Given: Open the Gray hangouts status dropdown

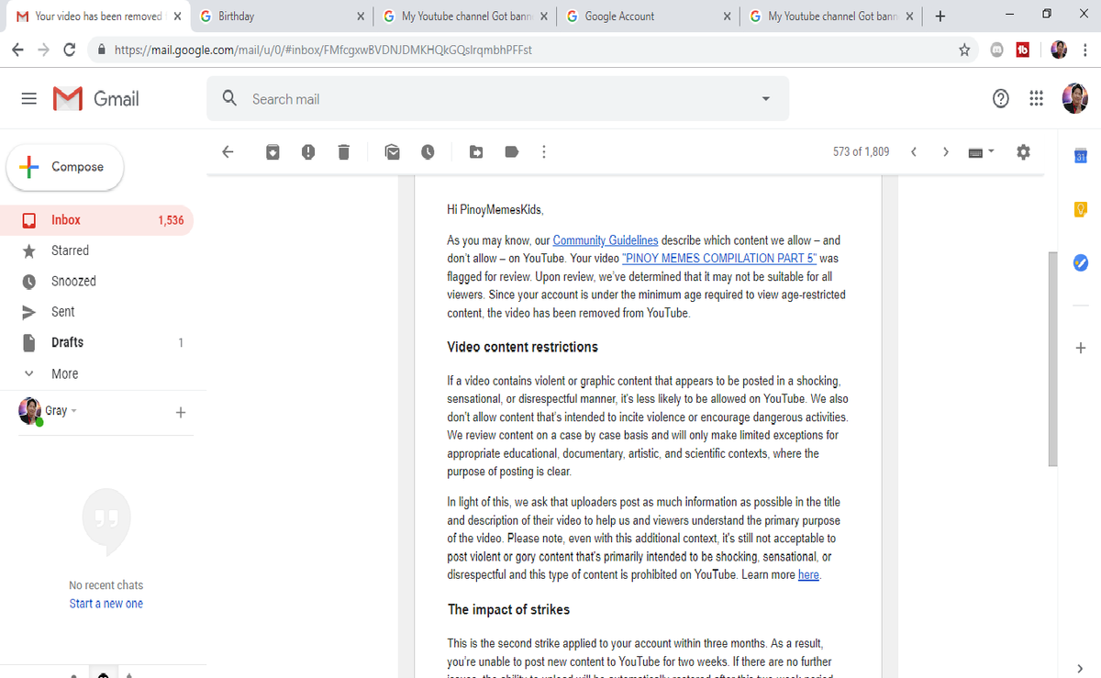Looking at the screenshot, I should (61, 411).
